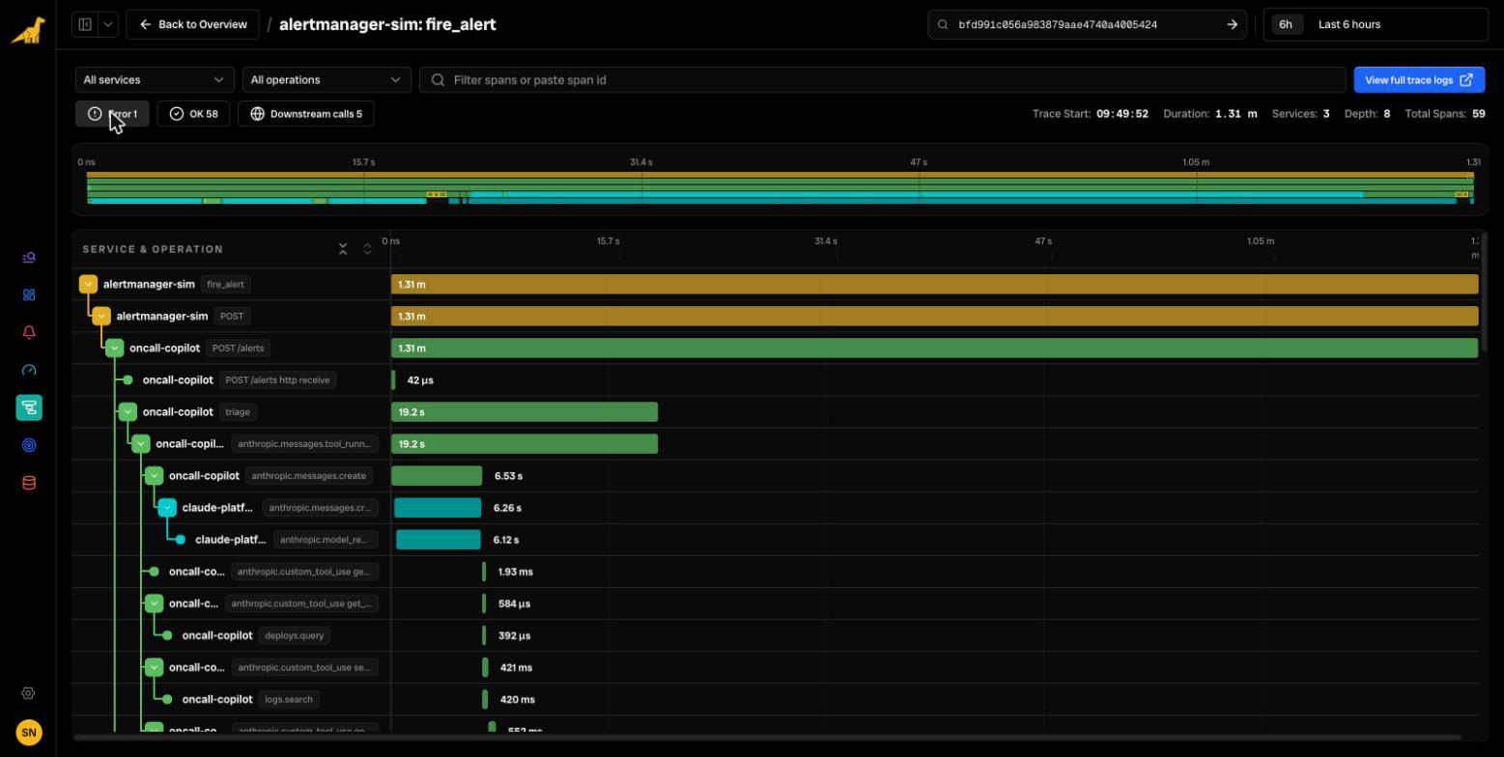Open the orange database sidebar icon
Image resolution: width=1504 pixels, height=757 pixels.
[x=29, y=483]
